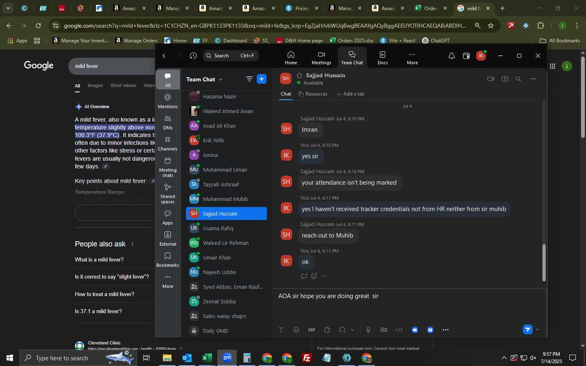Viewport: 586px width, 366px height.
Task: Open the Docs tab in Zoom
Action: (x=383, y=58)
